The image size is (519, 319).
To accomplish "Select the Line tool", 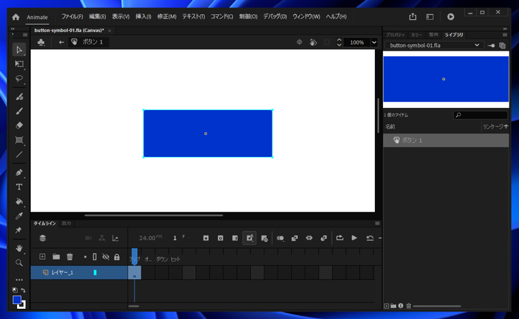I will pyautogui.click(x=19, y=154).
